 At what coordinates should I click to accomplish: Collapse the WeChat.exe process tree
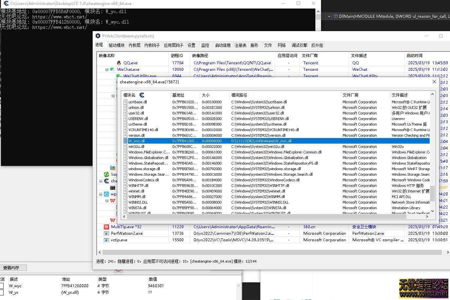click(107, 70)
